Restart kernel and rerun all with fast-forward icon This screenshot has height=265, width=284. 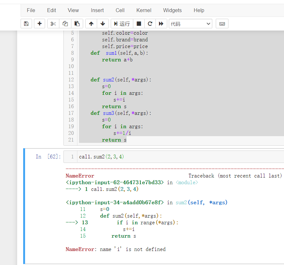161,24
